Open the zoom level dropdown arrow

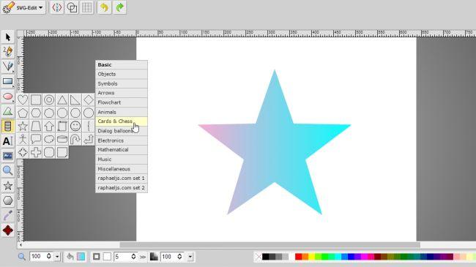[x=57, y=257]
